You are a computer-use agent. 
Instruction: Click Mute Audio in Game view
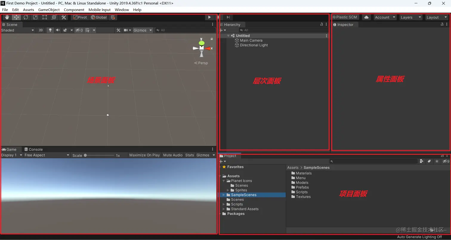[x=173, y=155]
